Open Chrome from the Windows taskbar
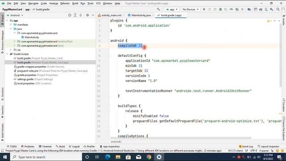The height and width of the screenshot is (161, 286). coord(149,157)
